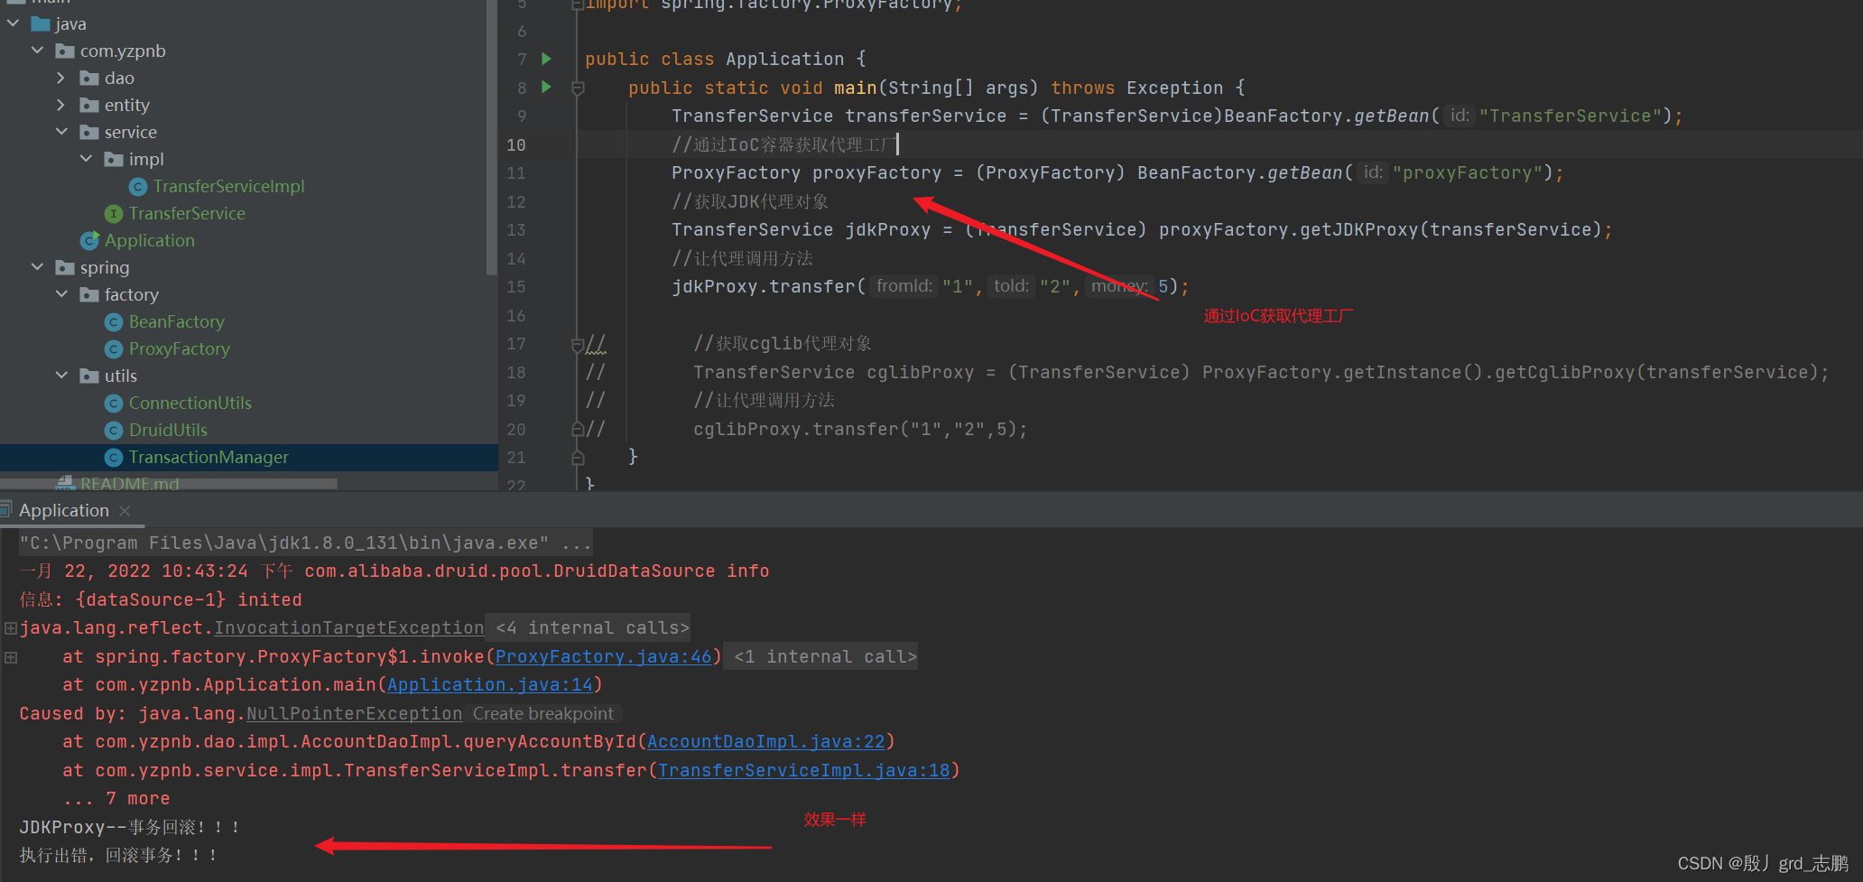Collapse the java folder chevron
The height and width of the screenshot is (882, 1863).
click(x=14, y=23)
